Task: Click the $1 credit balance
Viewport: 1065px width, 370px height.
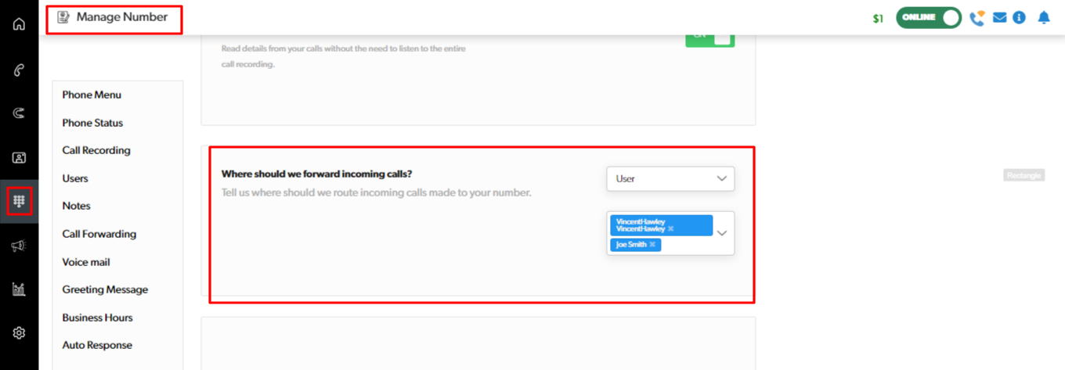Action: 878,19
